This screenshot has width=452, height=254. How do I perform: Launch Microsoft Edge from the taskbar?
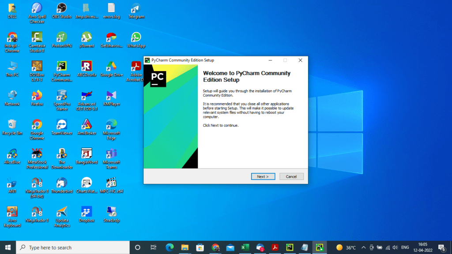click(169, 247)
